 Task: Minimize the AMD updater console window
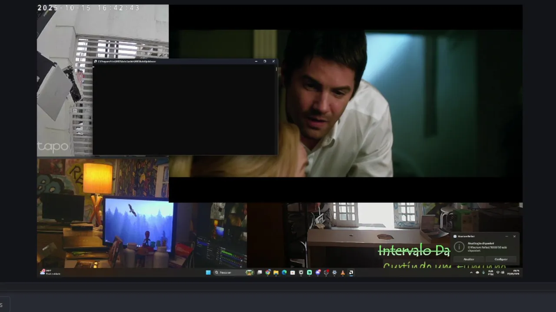256,61
